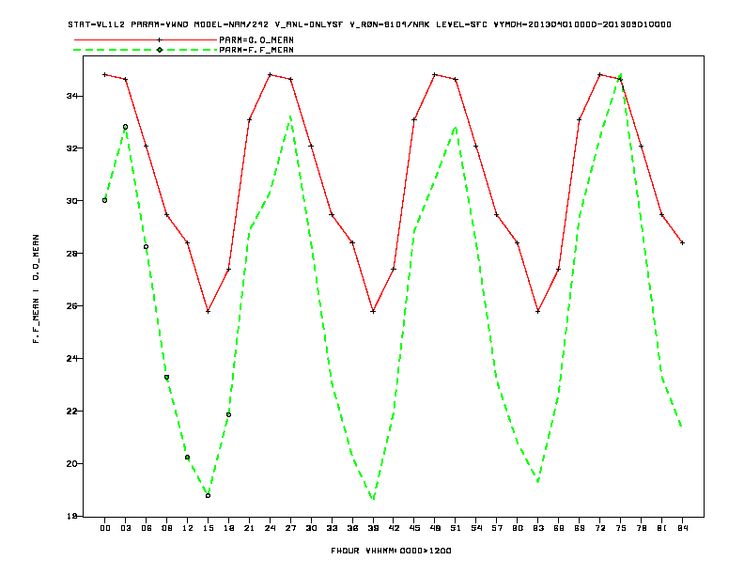Click the x-axis tick label 30
The width and height of the screenshot is (744, 575).
point(311,528)
